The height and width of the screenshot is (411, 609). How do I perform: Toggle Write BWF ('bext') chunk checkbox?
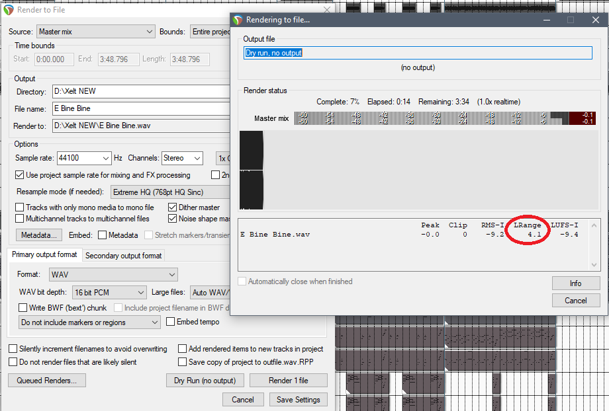(x=23, y=308)
